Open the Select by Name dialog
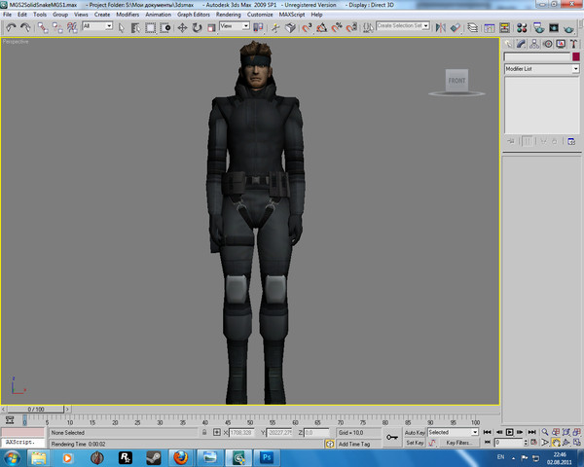The width and height of the screenshot is (584, 467). 135,28
